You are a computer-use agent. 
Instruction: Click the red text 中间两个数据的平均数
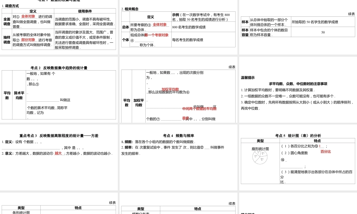click(x=200, y=109)
